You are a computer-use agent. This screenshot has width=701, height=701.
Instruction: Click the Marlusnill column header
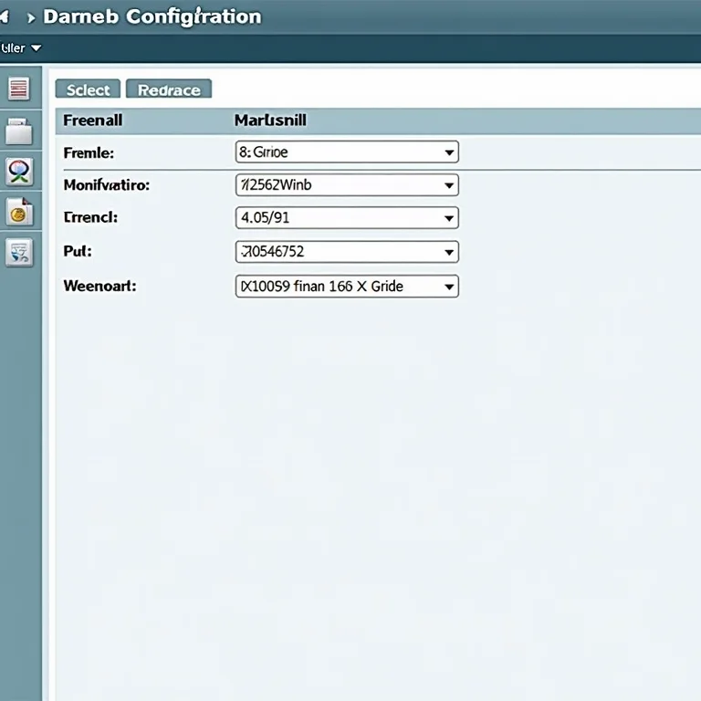(x=270, y=120)
